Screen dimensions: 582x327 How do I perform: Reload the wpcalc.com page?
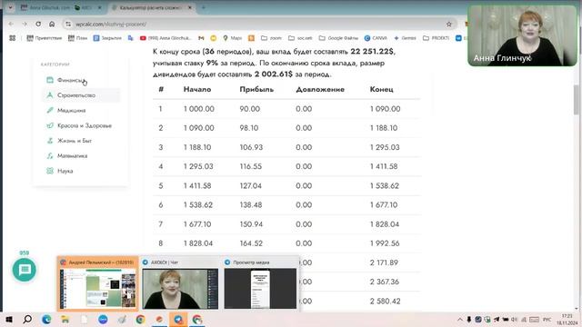tap(38, 25)
